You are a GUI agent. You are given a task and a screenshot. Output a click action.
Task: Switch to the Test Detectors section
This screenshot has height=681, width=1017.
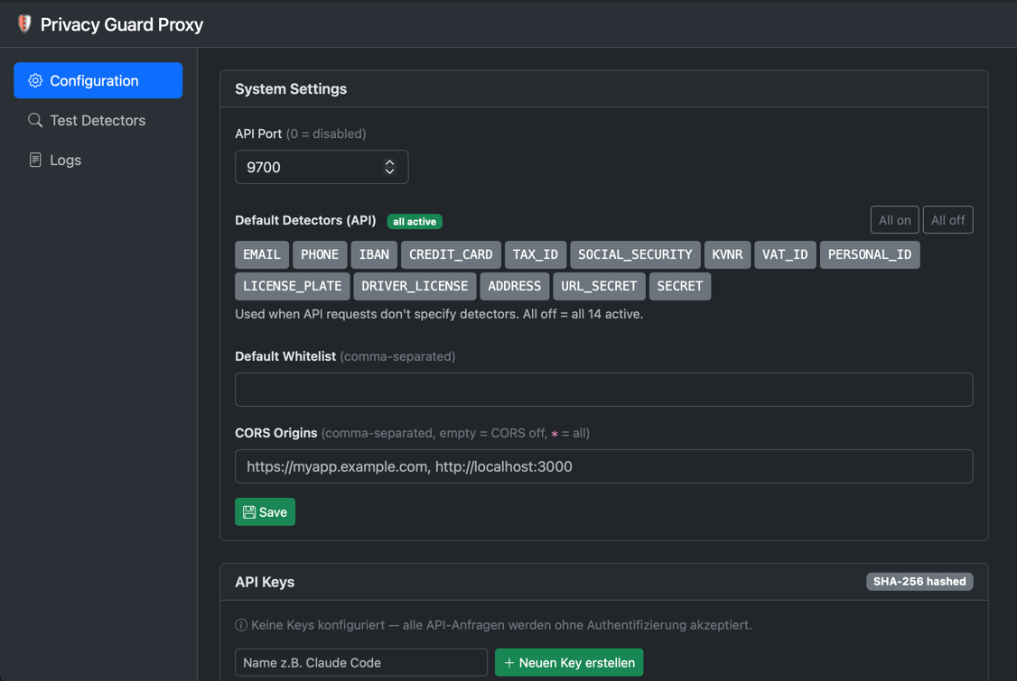[x=98, y=120]
